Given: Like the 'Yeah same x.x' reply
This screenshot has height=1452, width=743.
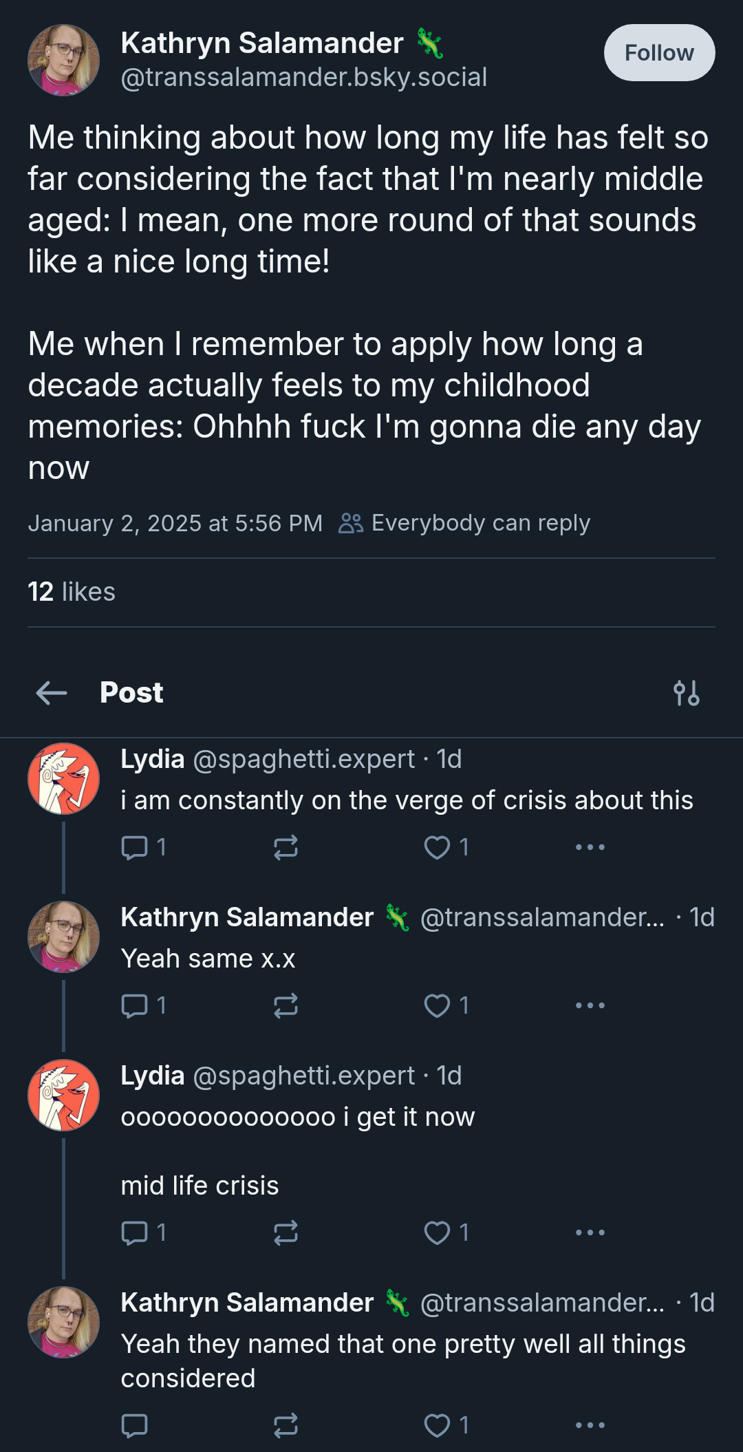Looking at the screenshot, I should 446,1005.
